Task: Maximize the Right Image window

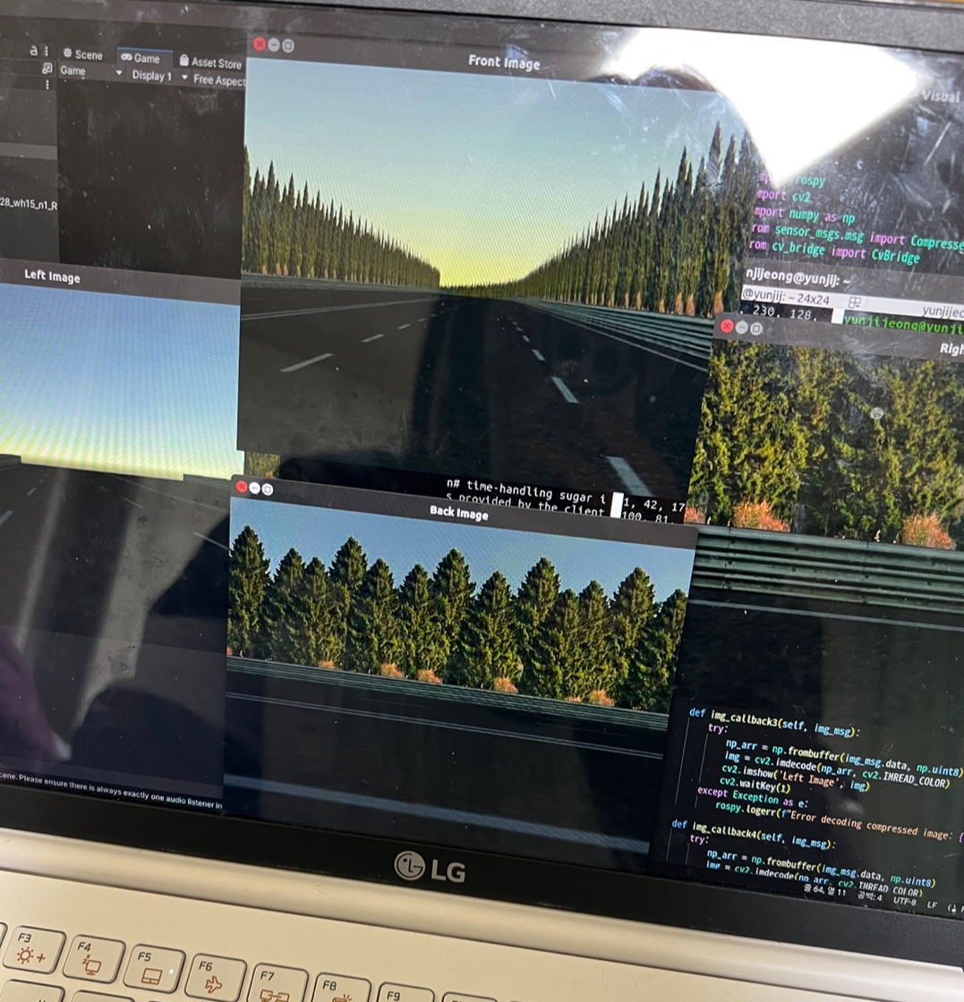Action: point(756,329)
